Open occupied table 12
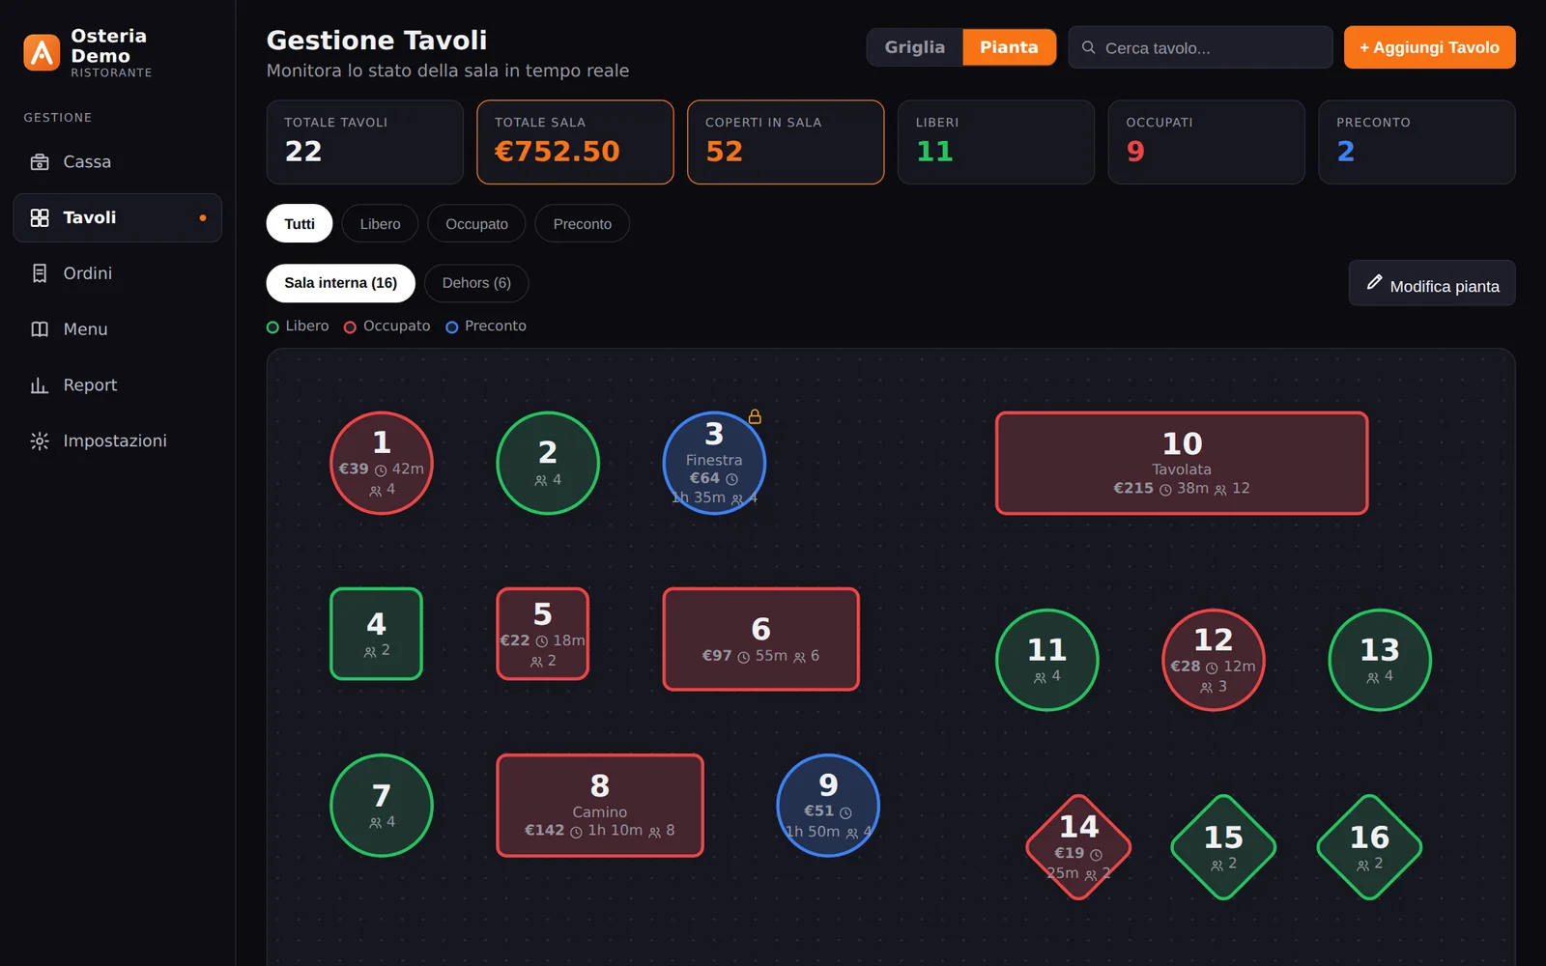This screenshot has width=1546, height=966. (x=1214, y=660)
